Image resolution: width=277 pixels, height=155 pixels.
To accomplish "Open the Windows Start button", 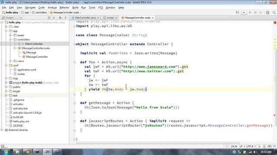I will [x=5, y=152].
